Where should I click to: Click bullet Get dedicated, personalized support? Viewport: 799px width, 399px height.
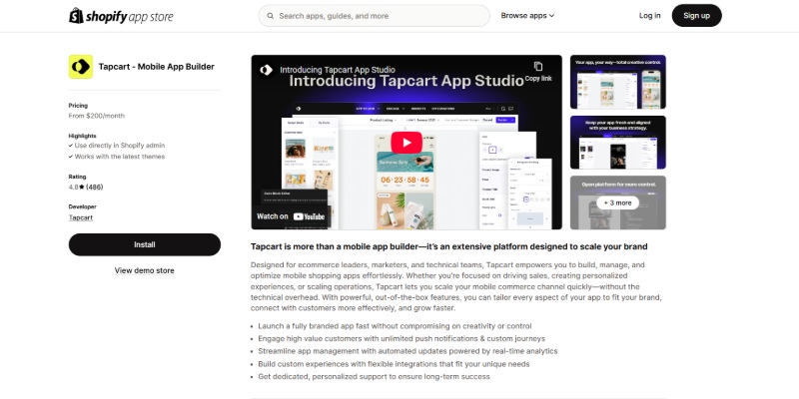click(374, 377)
